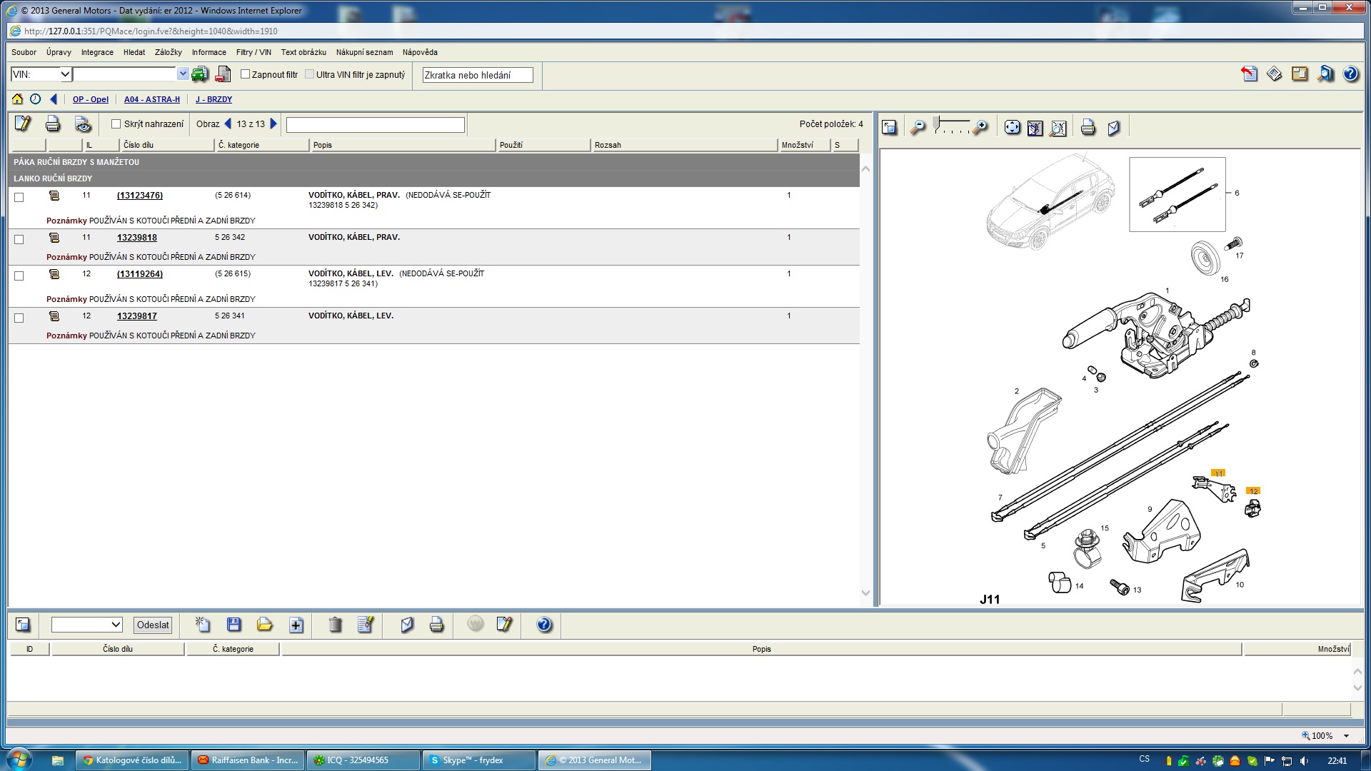Click the zoom in magnifier icon

981,127
